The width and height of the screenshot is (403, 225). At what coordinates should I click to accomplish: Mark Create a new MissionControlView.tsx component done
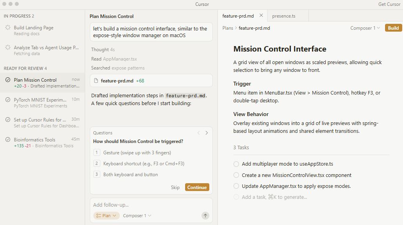pyautogui.click(x=236, y=175)
